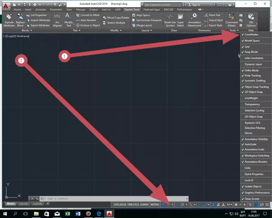Open the InfoCenter search binoculars icon
The height and width of the screenshot is (218, 272).
tap(184, 5)
